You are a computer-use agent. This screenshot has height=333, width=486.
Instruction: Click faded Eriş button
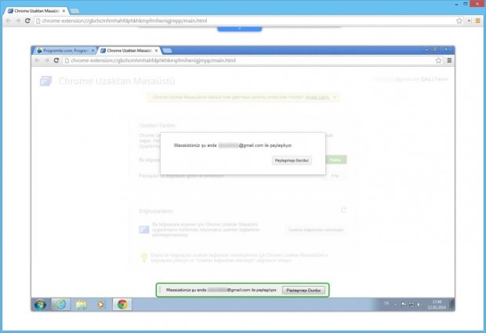click(x=335, y=176)
